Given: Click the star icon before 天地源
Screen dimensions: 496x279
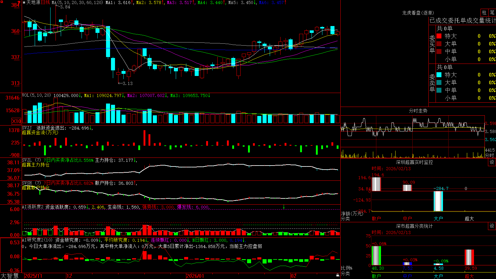Looking at the screenshot, I should point(24,2).
